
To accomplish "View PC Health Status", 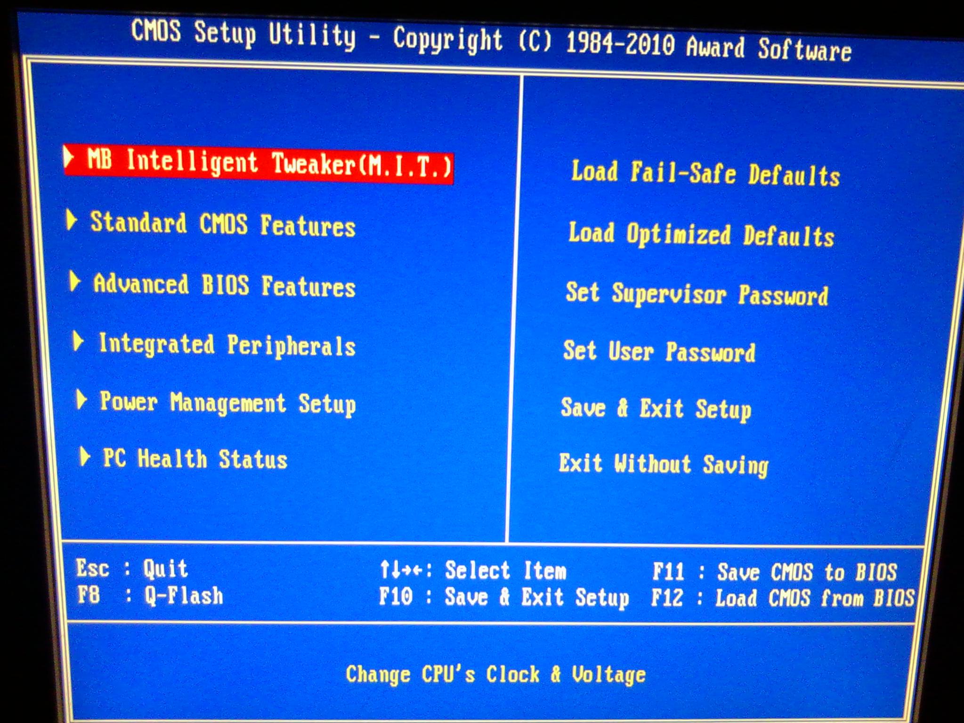I will 195,459.
